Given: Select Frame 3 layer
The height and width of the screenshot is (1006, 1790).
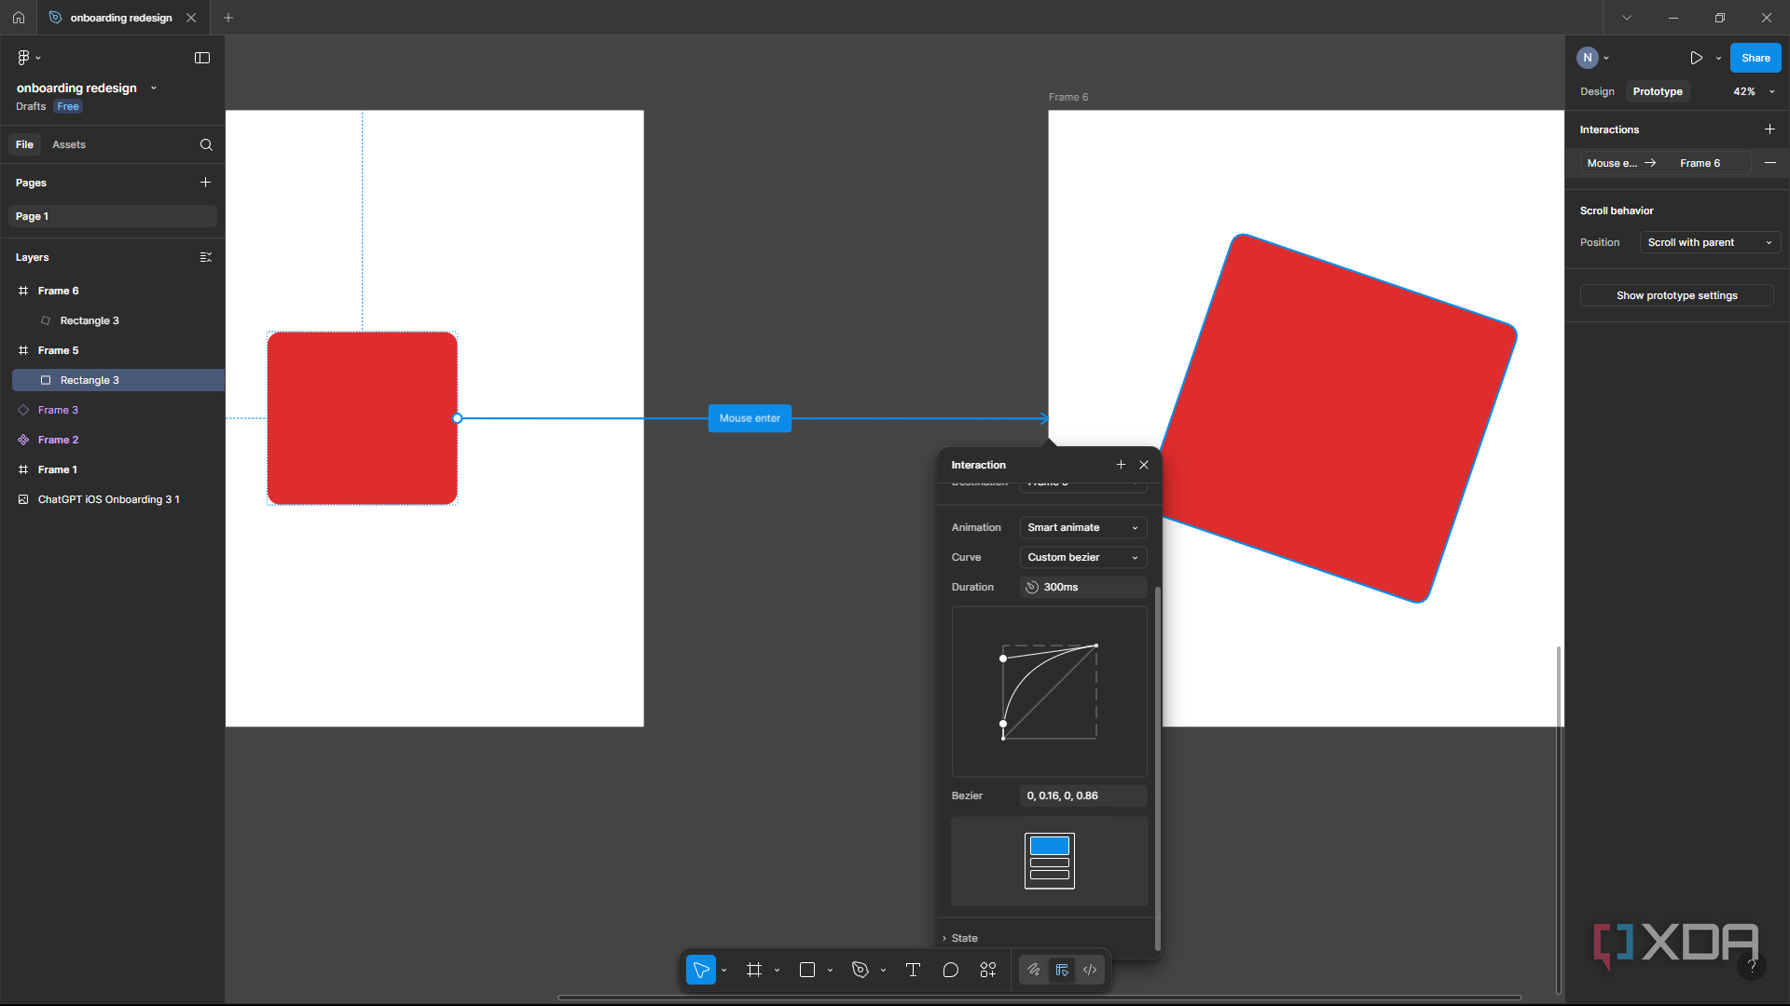Looking at the screenshot, I should click(x=58, y=410).
